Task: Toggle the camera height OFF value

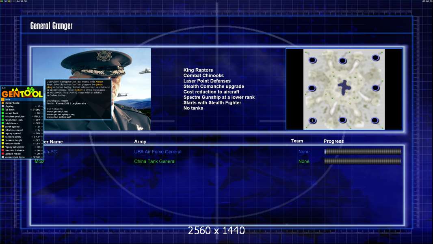Action: 38,140
